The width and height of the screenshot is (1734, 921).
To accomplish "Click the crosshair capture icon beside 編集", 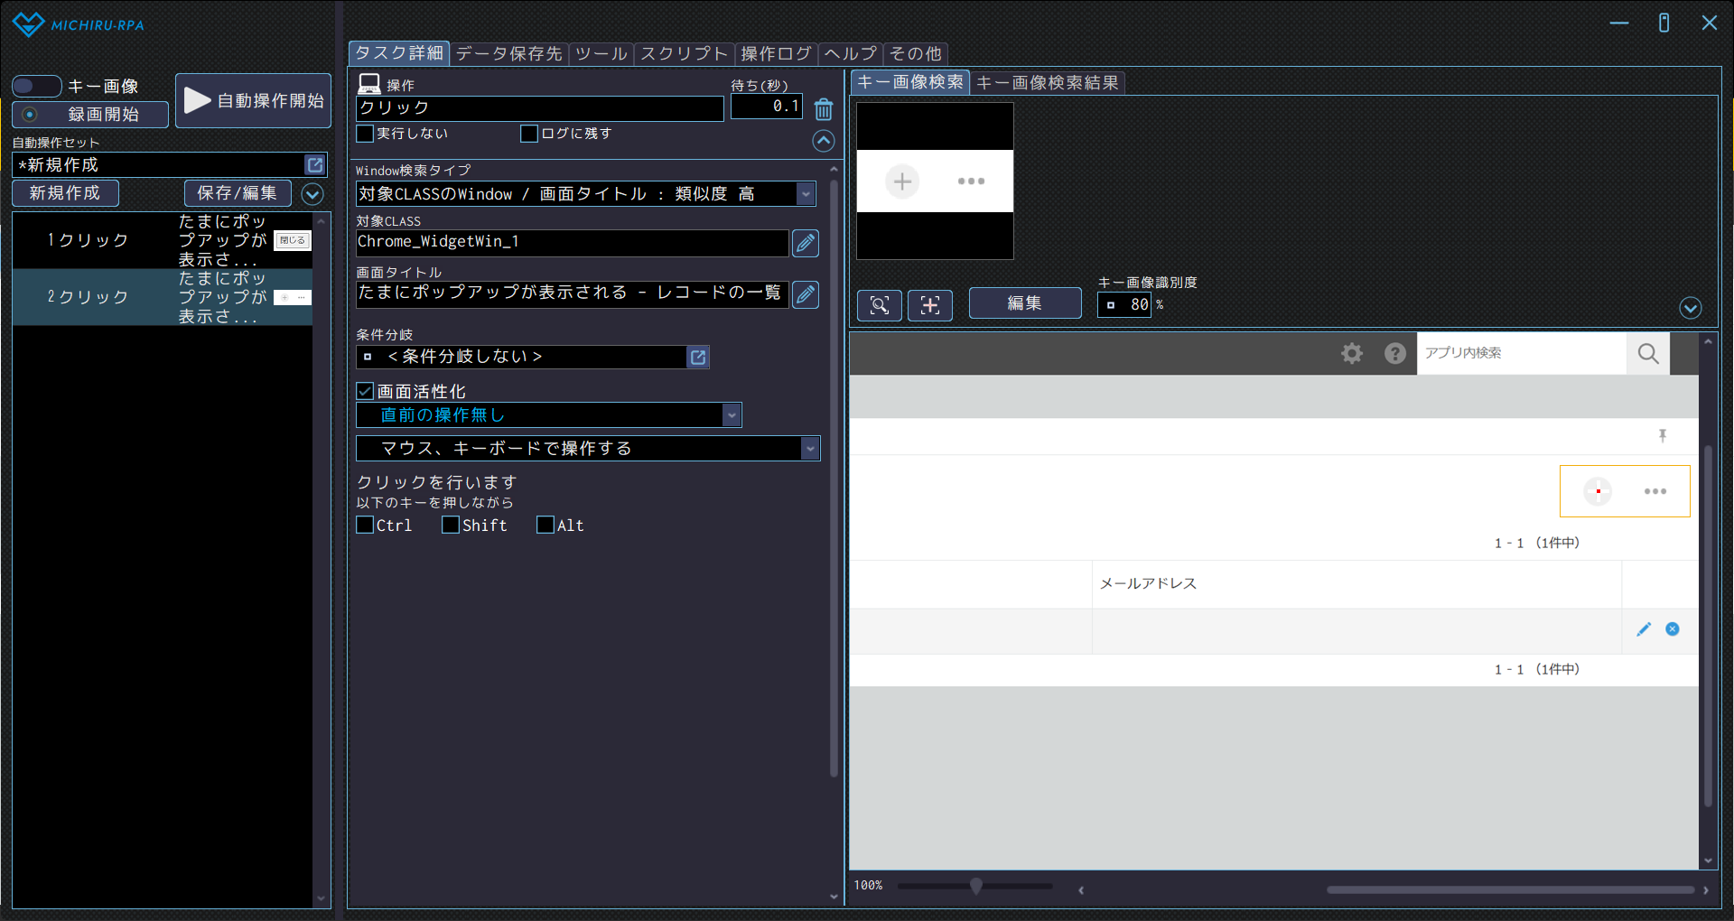I will click(x=929, y=305).
